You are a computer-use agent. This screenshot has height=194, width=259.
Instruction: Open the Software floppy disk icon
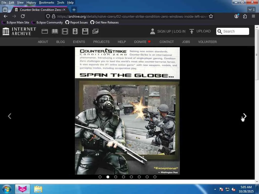pos(85,31)
